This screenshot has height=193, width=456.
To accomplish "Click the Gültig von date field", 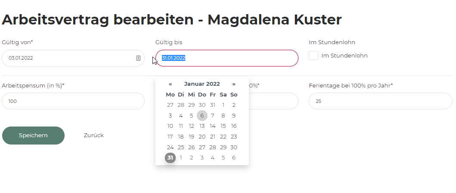I will [69, 58].
